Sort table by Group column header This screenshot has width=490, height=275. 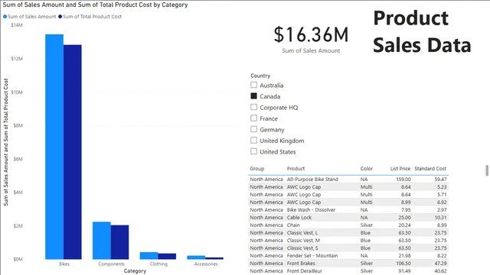click(x=257, y=169)
